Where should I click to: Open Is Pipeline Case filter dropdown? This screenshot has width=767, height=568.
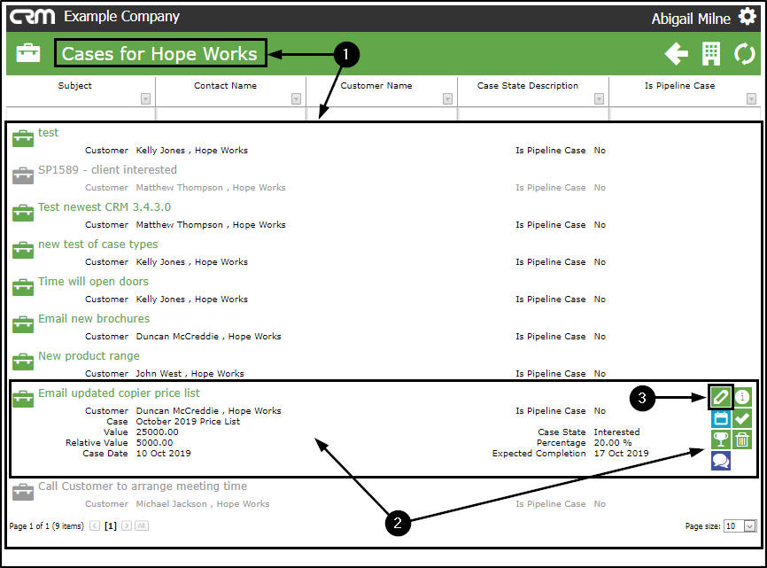[751, 99]
